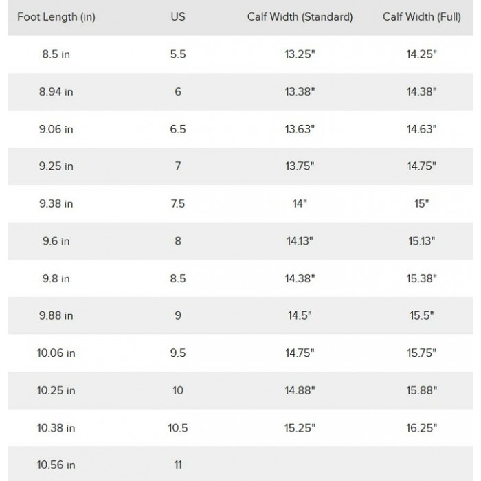
Task: Click the 10.56 in foot length cell
Action: click(x=56, y=465)
